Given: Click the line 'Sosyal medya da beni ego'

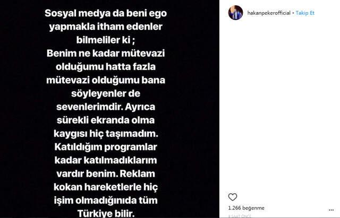Looking at the screenshot, I should tap(106, 13).
